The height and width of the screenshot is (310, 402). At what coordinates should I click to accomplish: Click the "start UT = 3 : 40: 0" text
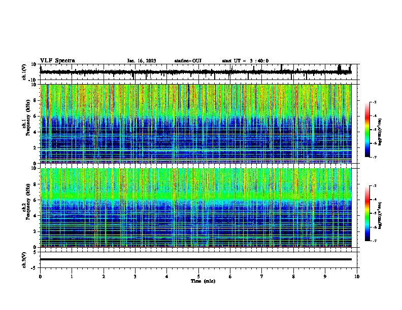[x=245, y=61]
